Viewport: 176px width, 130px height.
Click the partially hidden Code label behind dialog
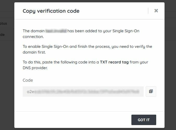[x=3, y=34]
